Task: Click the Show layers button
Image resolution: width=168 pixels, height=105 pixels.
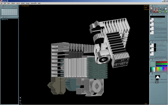Action: click(4, 8)
